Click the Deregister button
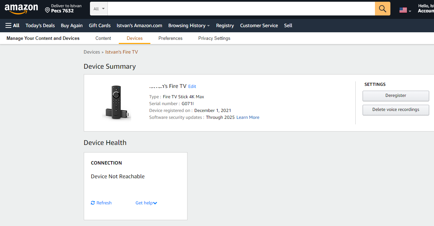The image size is (434, 226). tap(396, 96)
